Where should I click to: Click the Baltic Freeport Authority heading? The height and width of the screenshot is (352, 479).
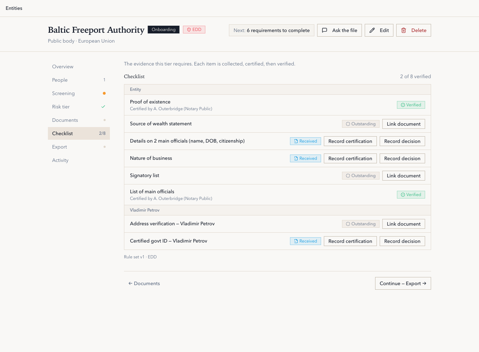click(96, 30)
